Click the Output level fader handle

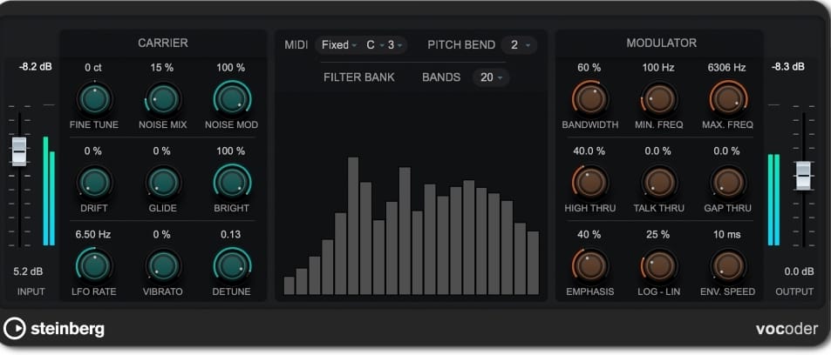point(803,174)
